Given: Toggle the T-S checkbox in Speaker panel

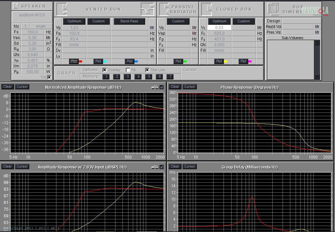Looking at the screenshot, I should (x=49, y=77).
